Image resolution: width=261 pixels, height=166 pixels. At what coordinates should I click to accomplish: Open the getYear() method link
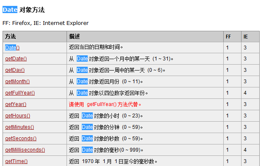coord(16,104)
